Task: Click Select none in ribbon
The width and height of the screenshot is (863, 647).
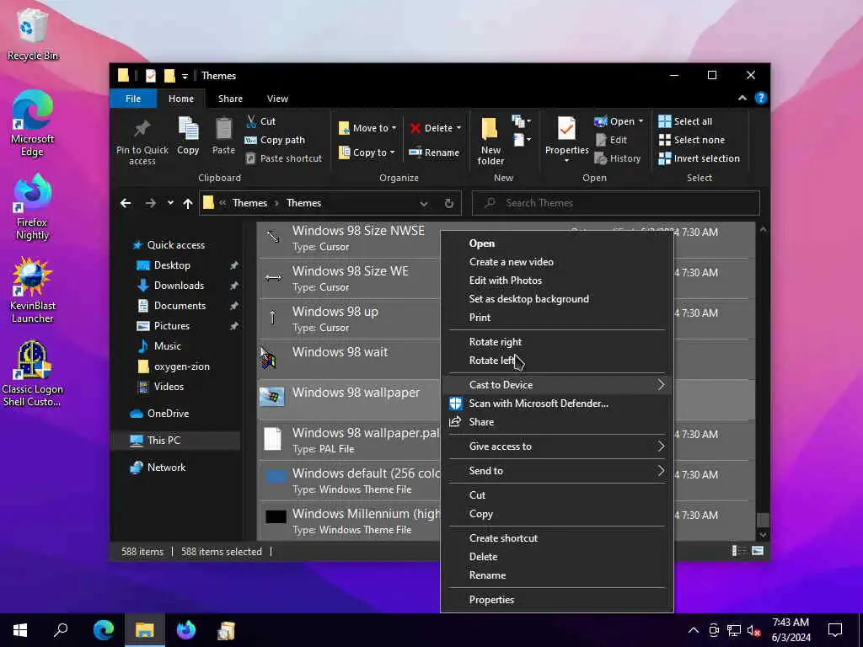Action: tap(692, 140)
